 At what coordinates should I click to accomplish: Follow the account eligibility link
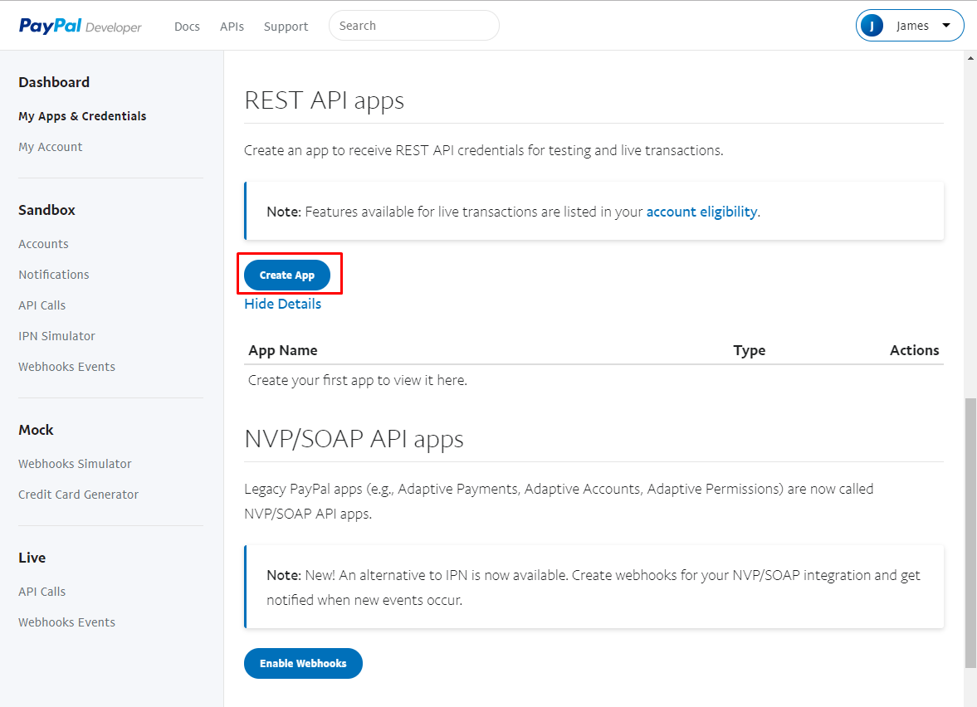pyautogui.click(x=701, y=212)
